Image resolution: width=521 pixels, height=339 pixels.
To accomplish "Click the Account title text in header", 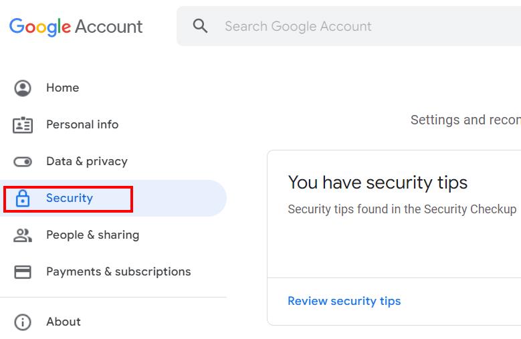I will pyautogui.click(x=108, y=27).
